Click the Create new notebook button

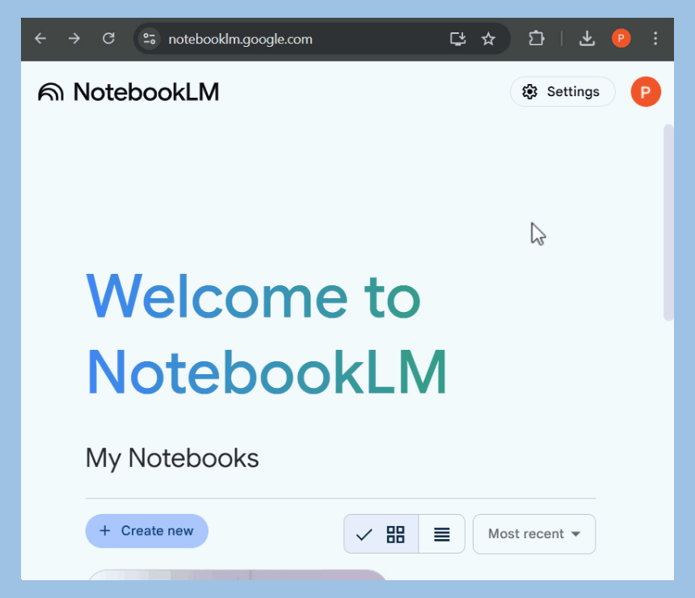pos(146,531)
